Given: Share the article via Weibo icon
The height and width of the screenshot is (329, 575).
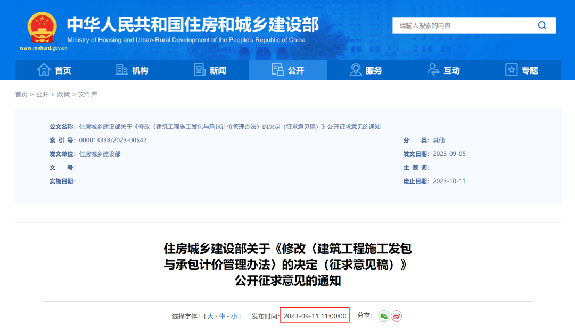Looking at the screenshot, I should 396,315.
